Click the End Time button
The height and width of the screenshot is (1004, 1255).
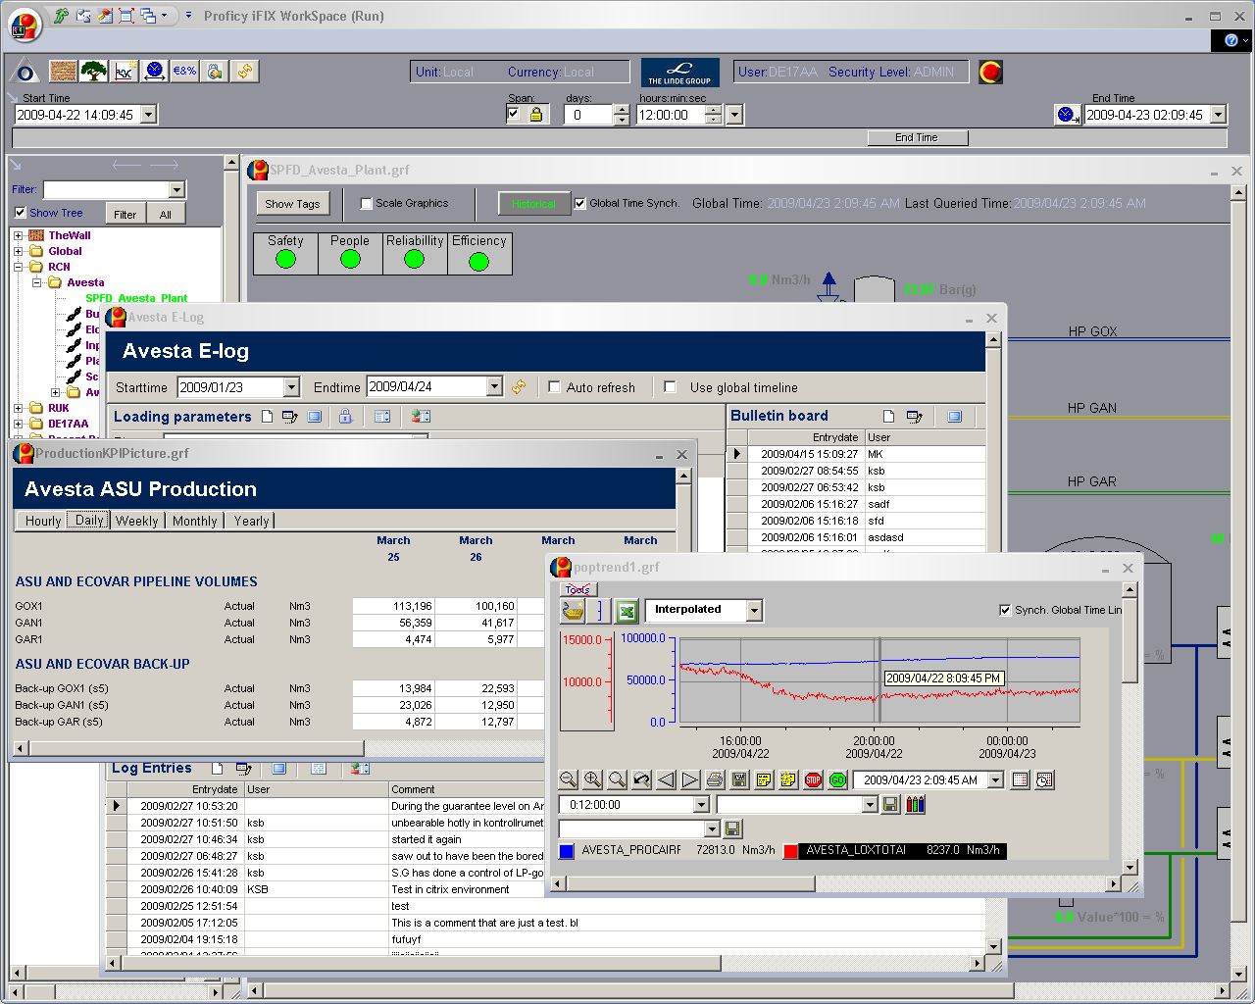coord(917,138)
